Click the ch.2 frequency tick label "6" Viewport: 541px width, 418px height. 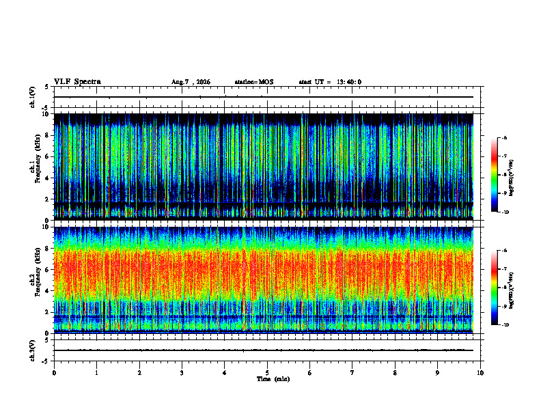tap(48, 270)
